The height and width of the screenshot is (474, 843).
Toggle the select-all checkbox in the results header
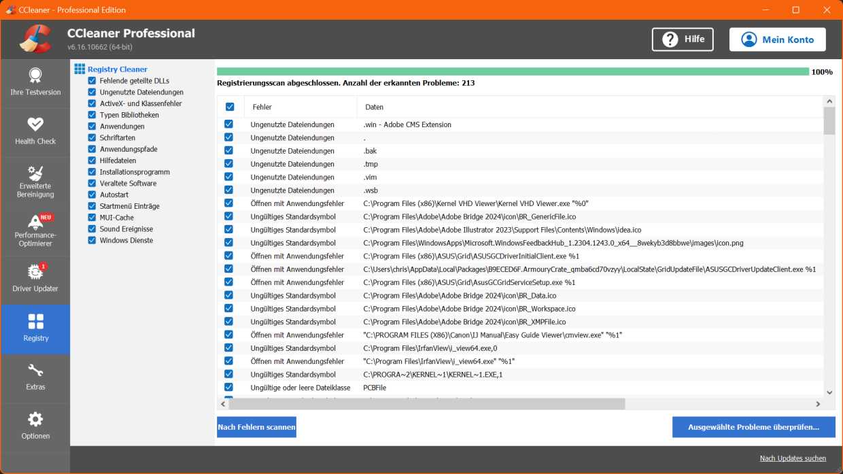[229, 106]
